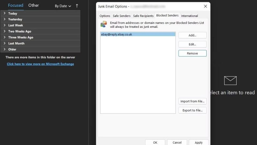Click the Add... button
Screen dimensions: 257x145
(192, 35)
